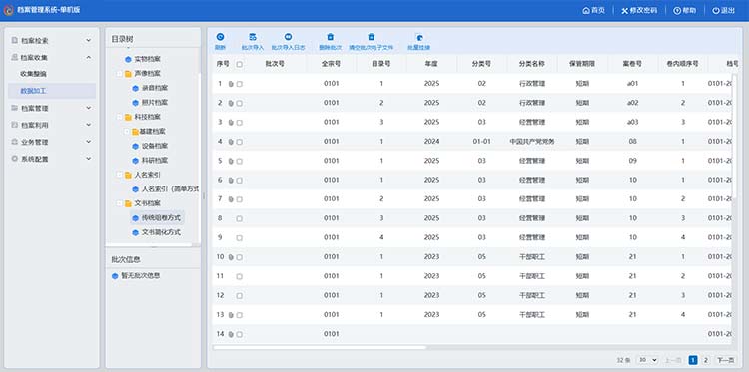Screen dimensions: 749x372
Task: Click the table horizontal scrollbar
Action: [320, 348]
